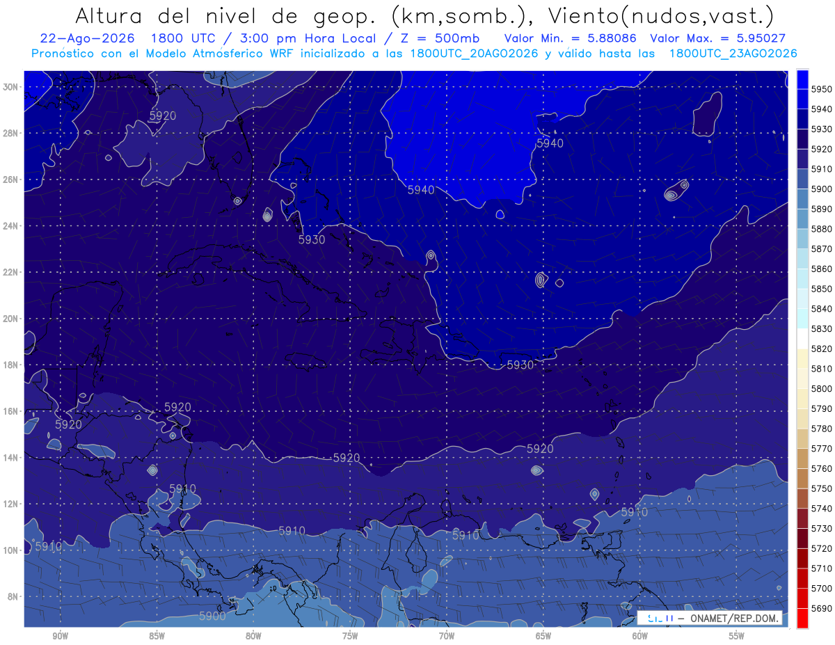Click the 5840 colorbar value
The height and width of the screenshot is (645, 835).
(822, 309)
